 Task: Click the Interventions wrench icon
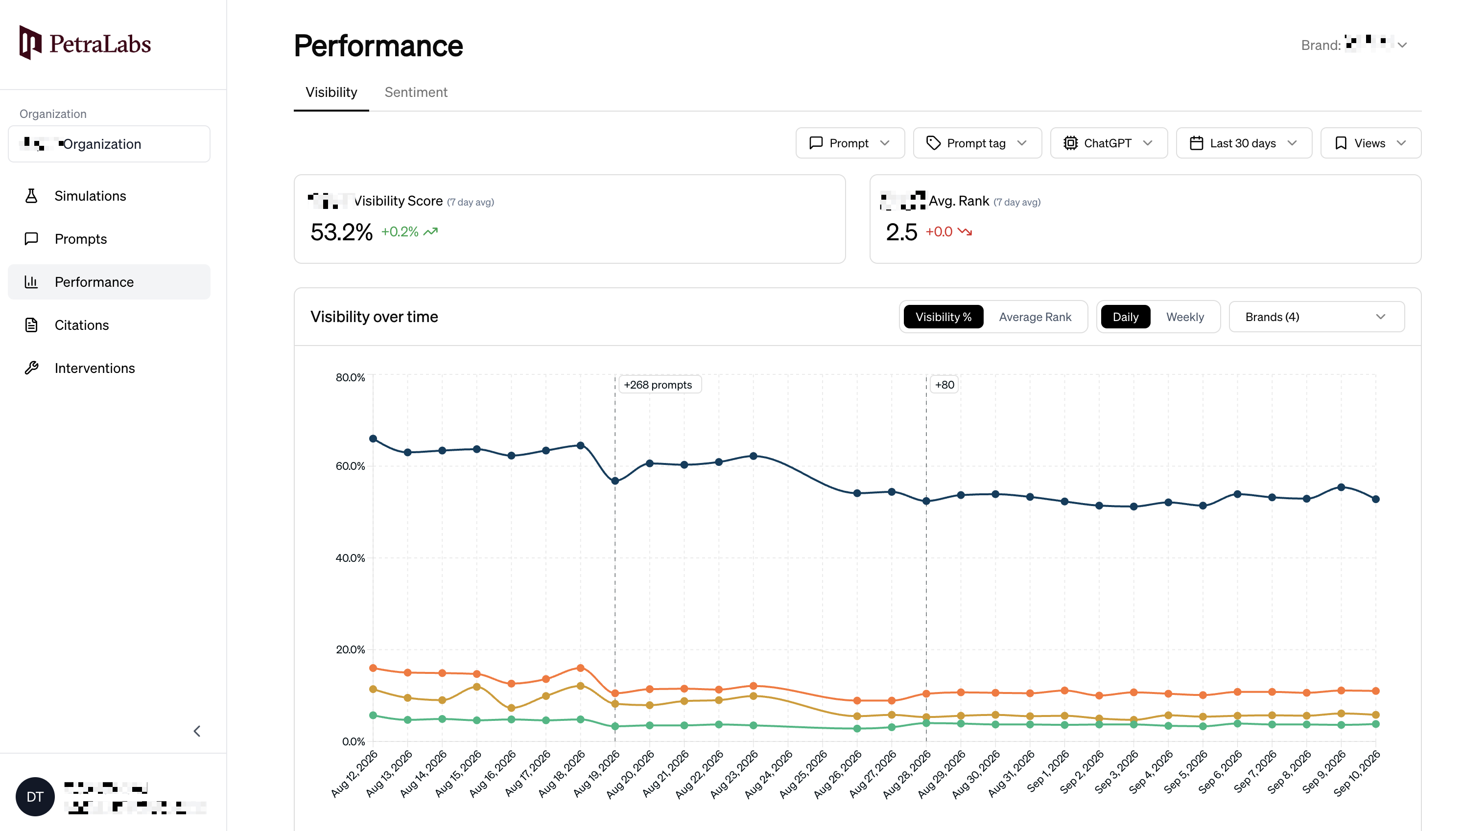[31, 368]
